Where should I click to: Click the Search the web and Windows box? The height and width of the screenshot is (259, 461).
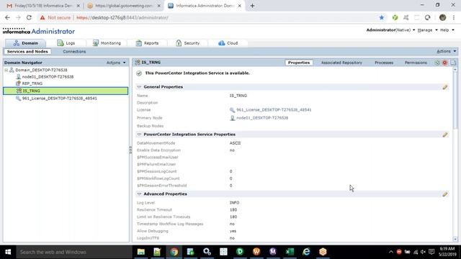point(74,252)
